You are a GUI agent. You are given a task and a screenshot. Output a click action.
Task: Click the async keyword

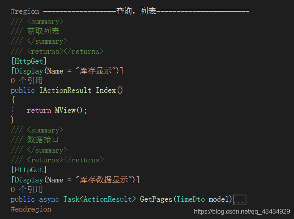click(49, 199)
